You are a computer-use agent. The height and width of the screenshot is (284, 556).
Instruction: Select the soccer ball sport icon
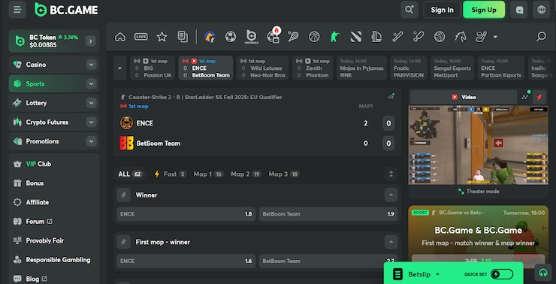click(231, 37)
